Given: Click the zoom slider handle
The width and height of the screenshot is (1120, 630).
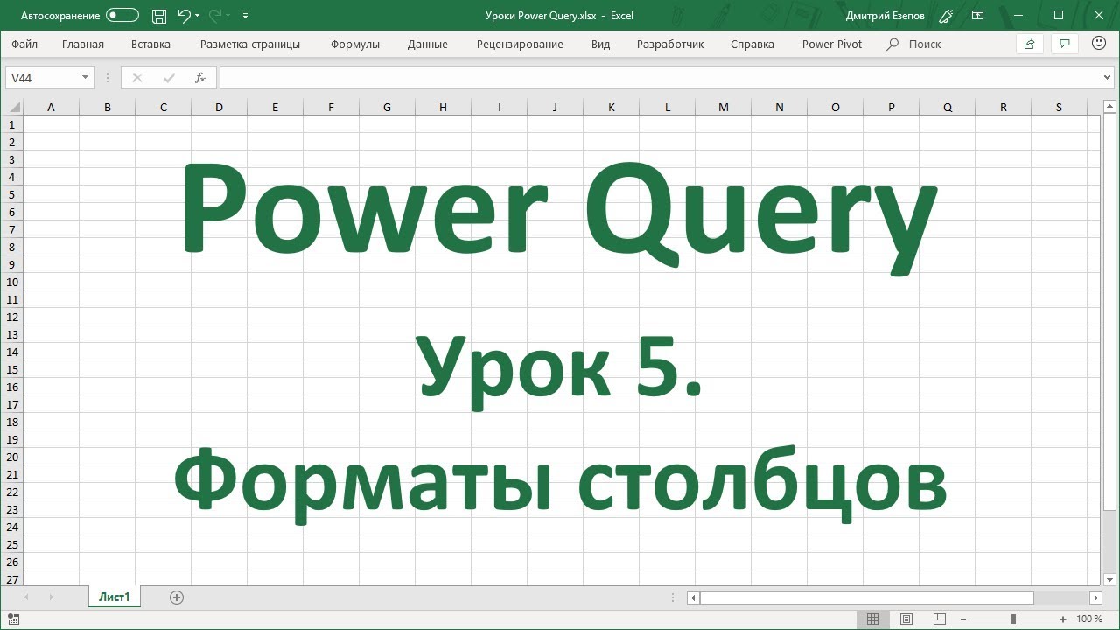Looking at the screenshot, I should [x=1013, y=619].
